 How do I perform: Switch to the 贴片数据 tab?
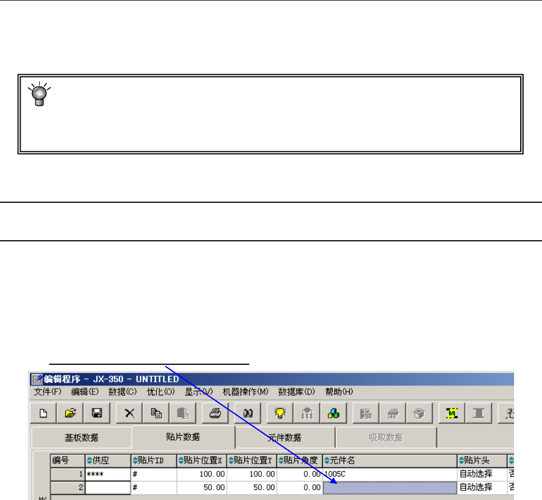pos(183,437)
